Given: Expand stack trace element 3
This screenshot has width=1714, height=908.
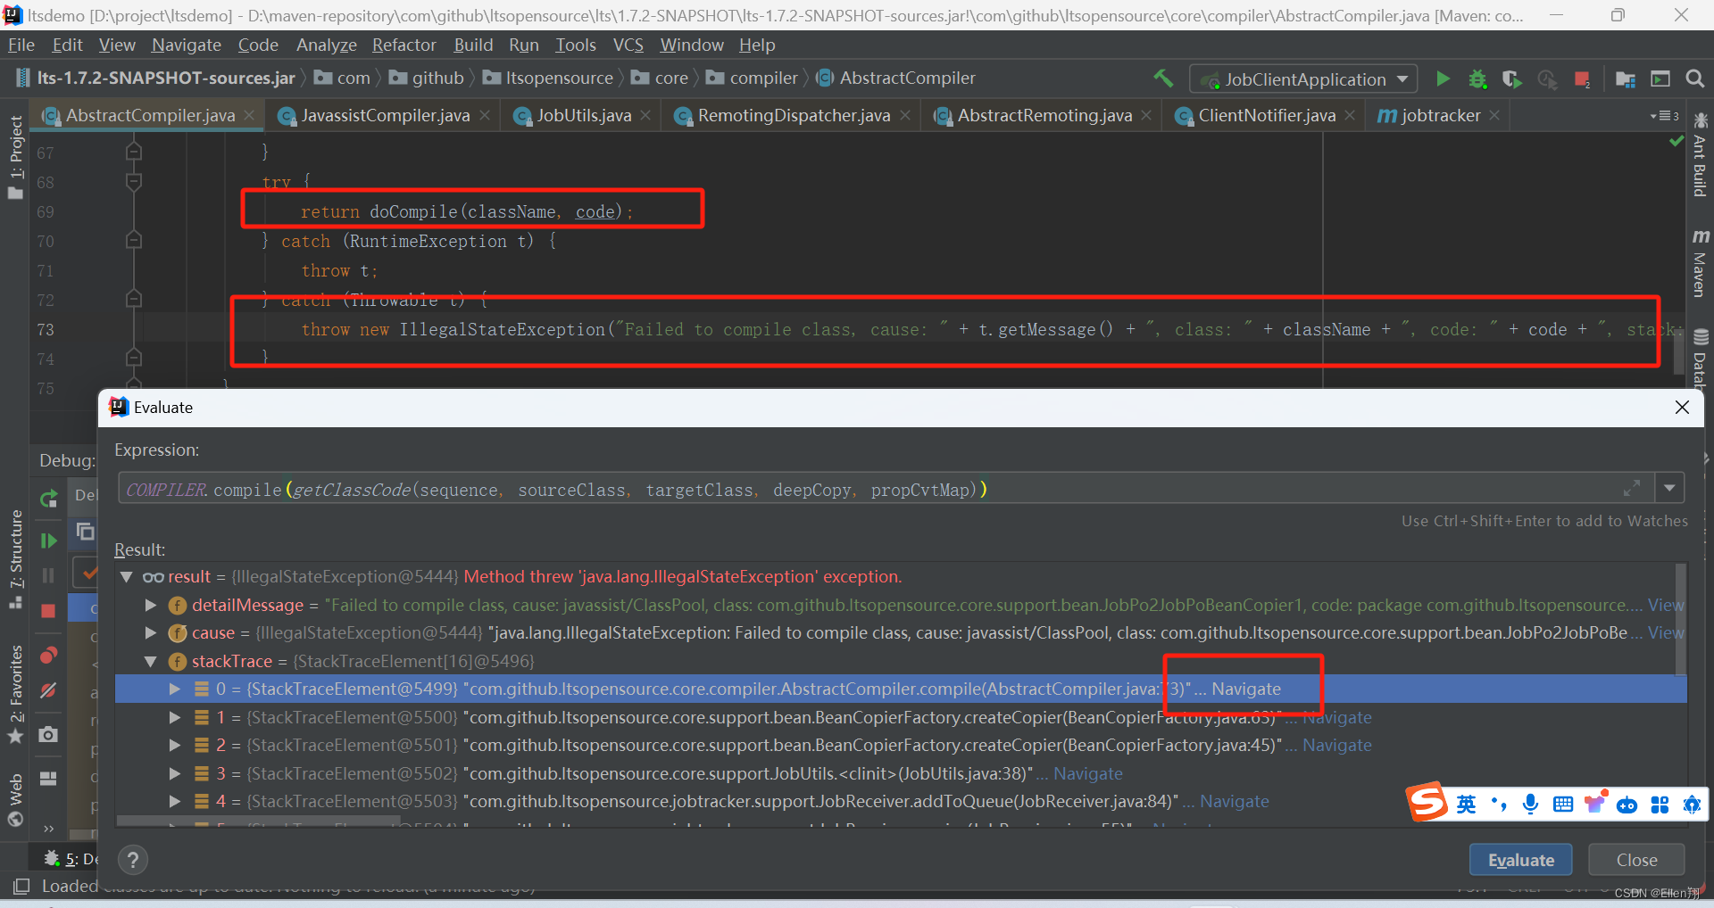Looking at the screenshot, I should tap(175, 774).
